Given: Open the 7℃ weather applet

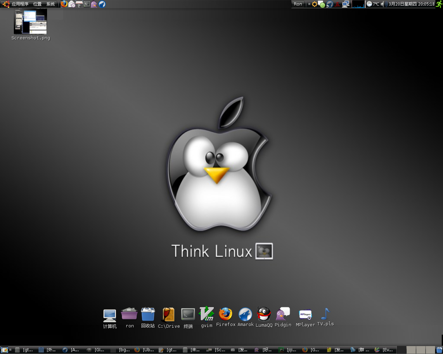Looking at the screenshot, I should (x=373, y=4).
